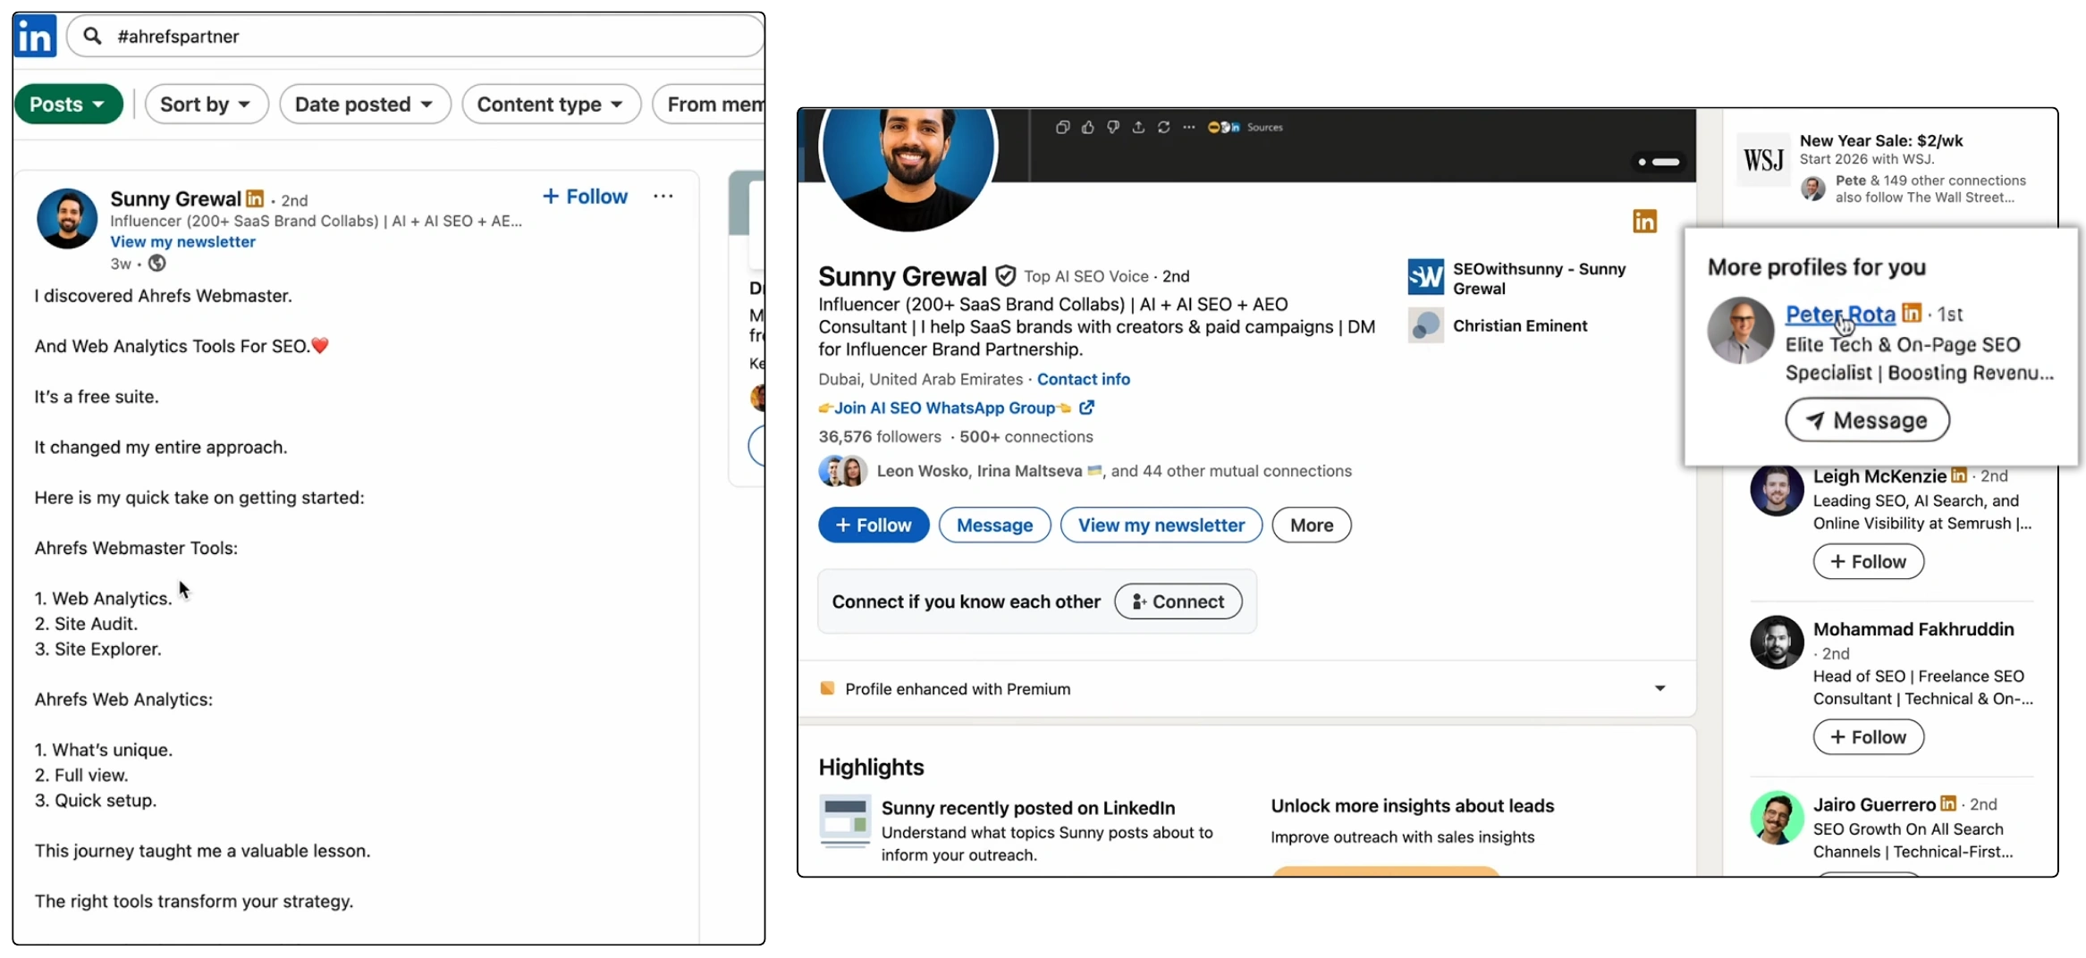Open the SEOwithsunny company logo
Screen dimensions: 2086x958
point(1425,277)
